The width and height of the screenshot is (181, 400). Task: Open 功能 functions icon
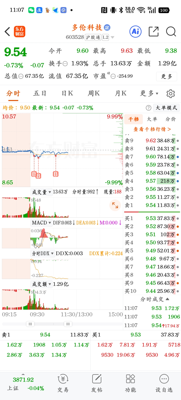130,383
